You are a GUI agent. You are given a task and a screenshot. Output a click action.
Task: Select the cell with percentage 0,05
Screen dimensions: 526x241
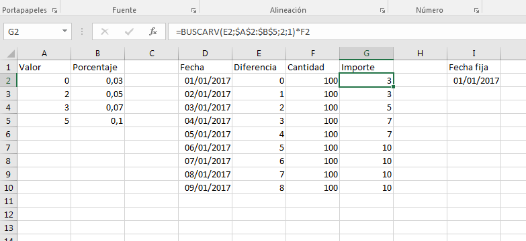[97, 94]
